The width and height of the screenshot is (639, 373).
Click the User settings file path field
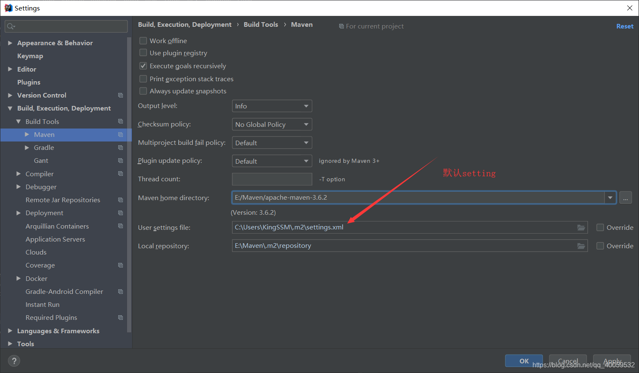tap(410, 227)
